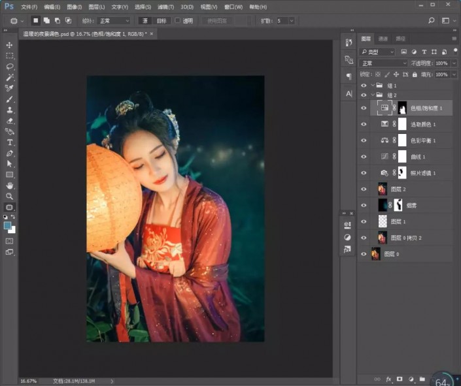Select the Move tool
461x386 pixels.
point(9,45)
